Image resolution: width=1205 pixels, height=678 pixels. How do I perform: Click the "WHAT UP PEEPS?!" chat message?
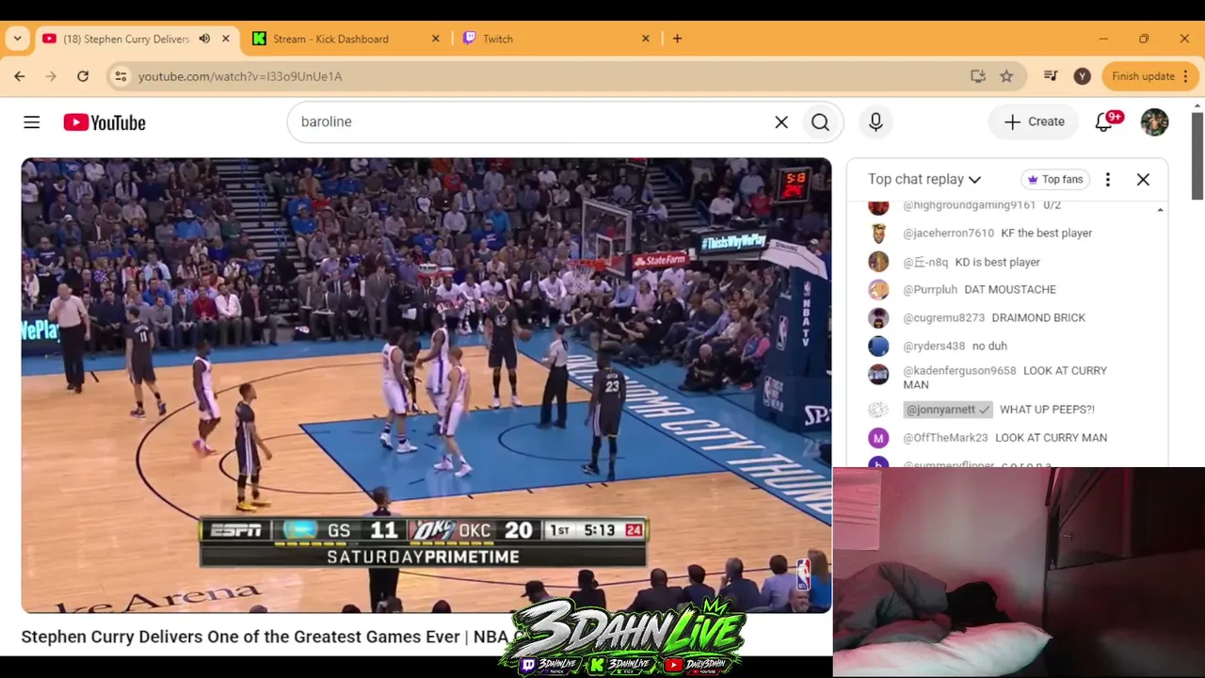(x=1047, y=410)
